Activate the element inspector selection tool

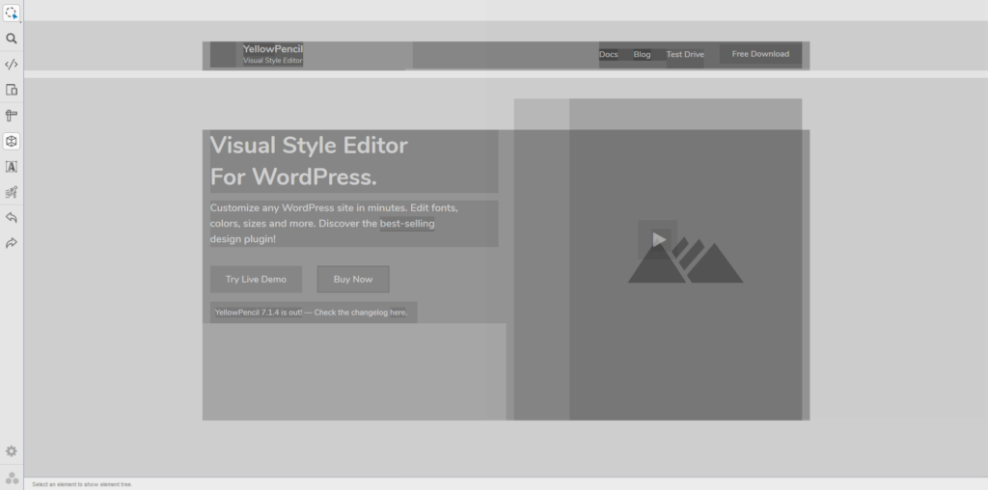(12, 14)
